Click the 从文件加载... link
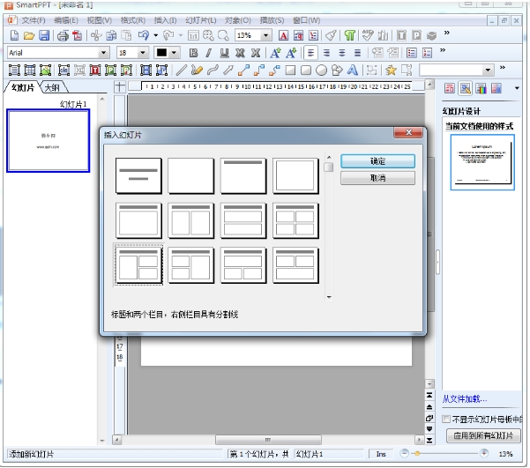Viewport: 530px width, 468px height. click(x=465, y=399)
